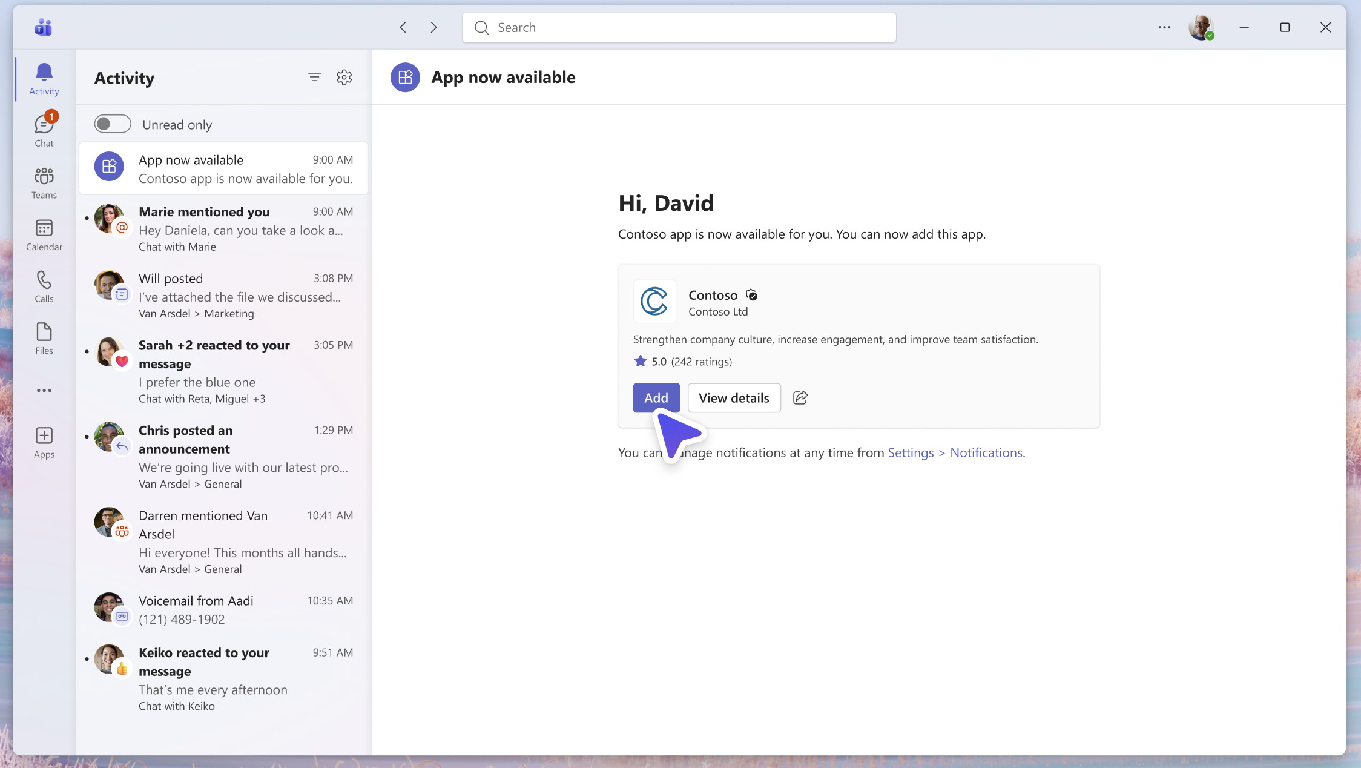Click into the Search box
1361x768 pixels.
[x=679, y=27]
